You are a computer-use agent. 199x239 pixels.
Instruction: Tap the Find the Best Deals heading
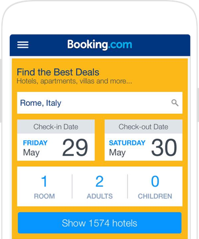(58, 72)
